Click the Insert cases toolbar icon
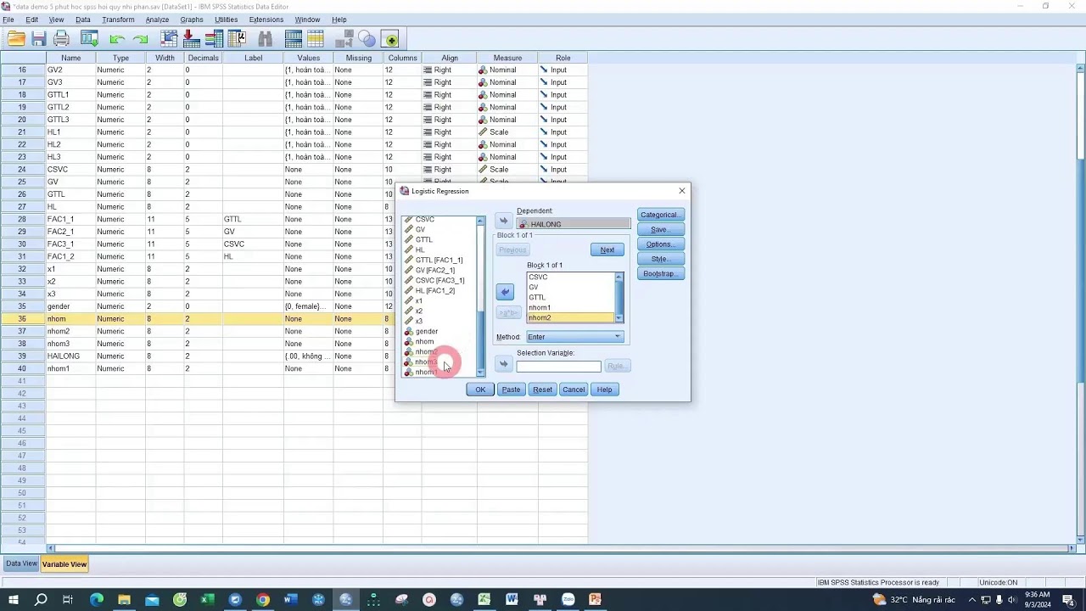1086x611 pixels. (x=294, y=39)
